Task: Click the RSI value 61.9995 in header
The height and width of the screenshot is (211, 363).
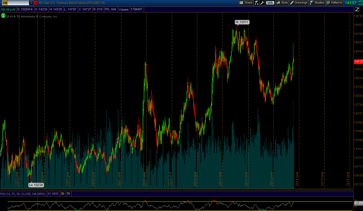Action: point(53,194)
